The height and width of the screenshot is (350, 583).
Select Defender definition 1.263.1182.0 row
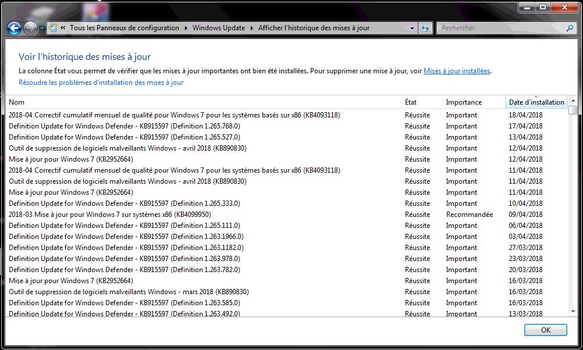286,248
